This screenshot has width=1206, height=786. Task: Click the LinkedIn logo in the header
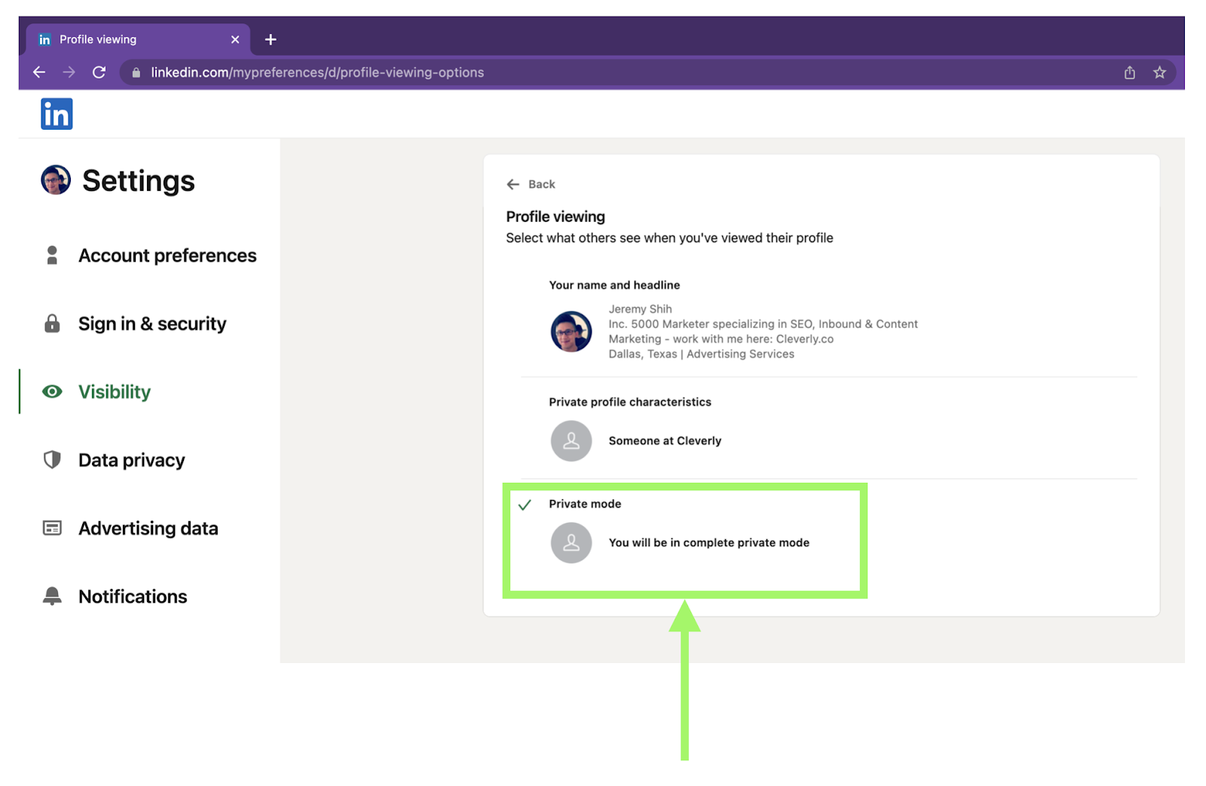click(57, 114)
